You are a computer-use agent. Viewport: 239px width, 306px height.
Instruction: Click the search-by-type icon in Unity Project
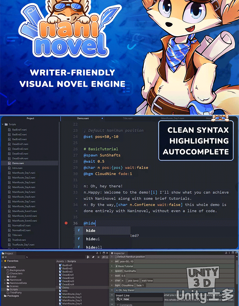[88, 257]
